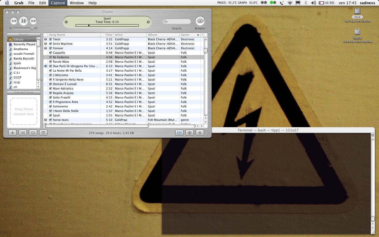The height and width of the screenshot is (237, 379).
Task: Click the low-volume speaker icon
Action: pos(11,28)
